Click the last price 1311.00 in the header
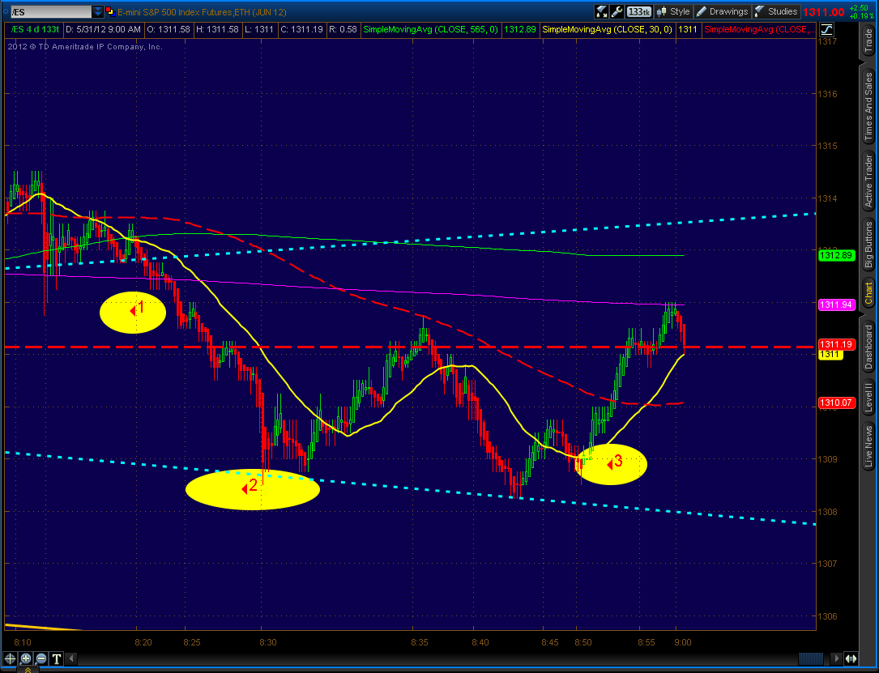Image resolution: width=879 pixels, height=673 pixels. pyautogui.click(x=823, y=12)
